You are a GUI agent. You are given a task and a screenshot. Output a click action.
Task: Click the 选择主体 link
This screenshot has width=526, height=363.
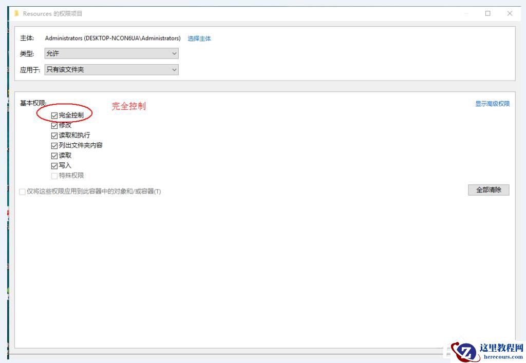pyautogui.click(x=199, y=38)
